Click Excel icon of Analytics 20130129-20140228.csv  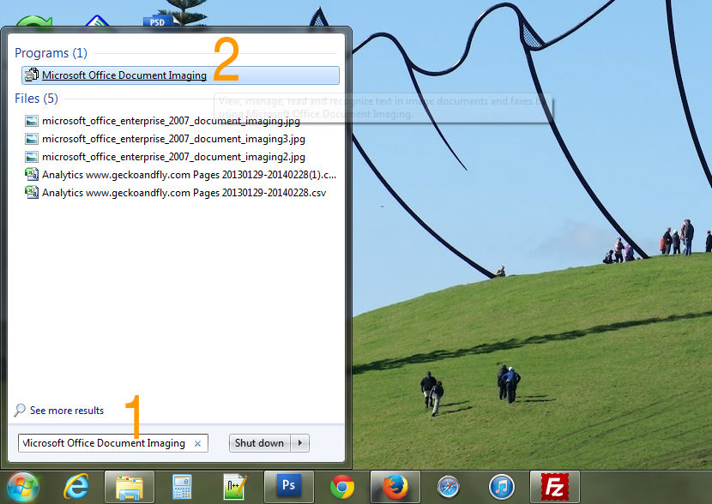pyautogui.click(x=32, y=192)
